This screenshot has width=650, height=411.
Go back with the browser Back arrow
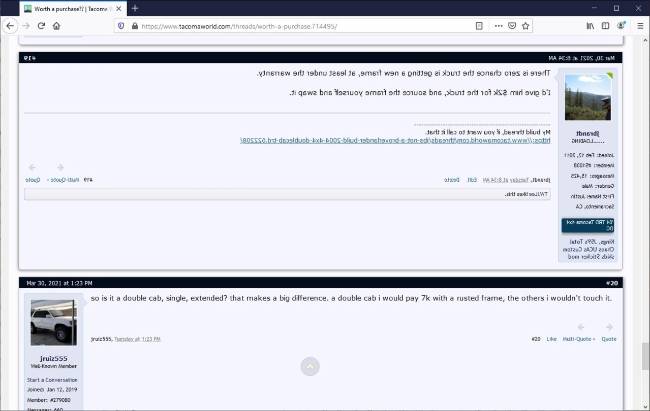(x=10, y=26)
